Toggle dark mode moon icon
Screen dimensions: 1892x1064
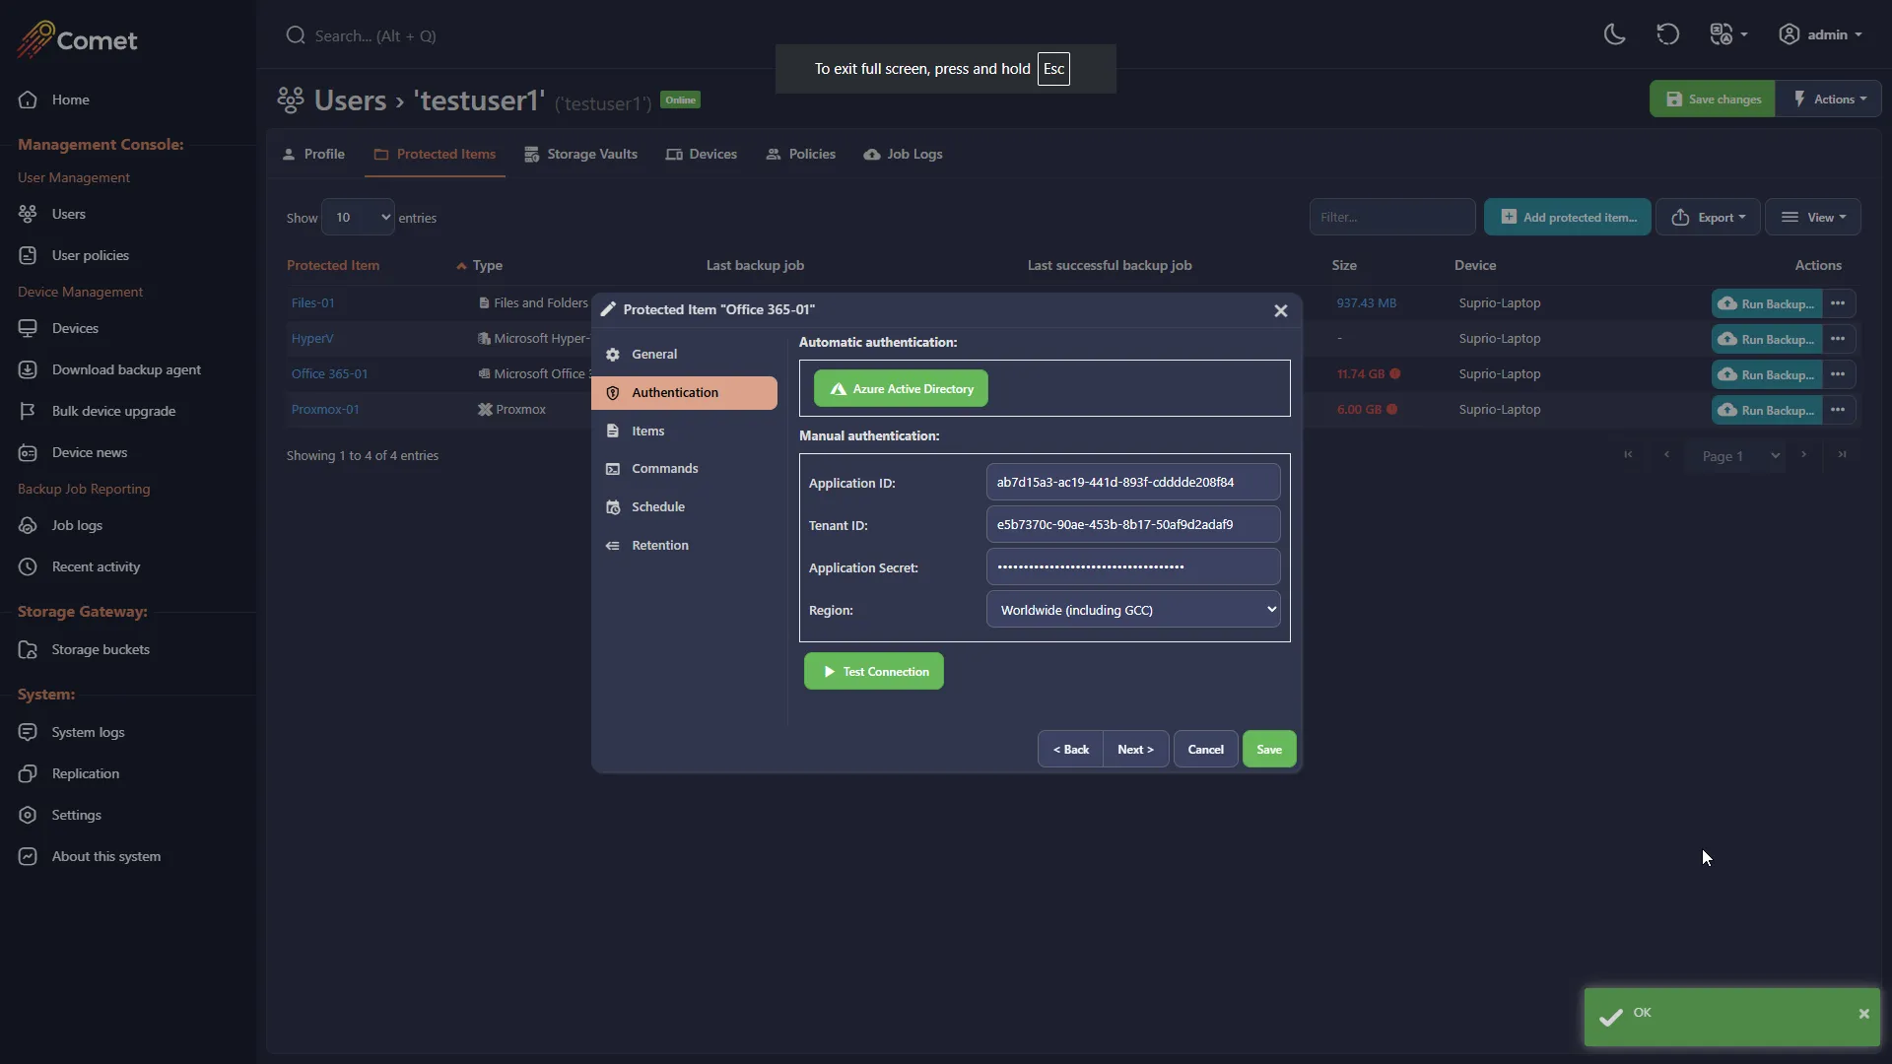click(1614, 34)
